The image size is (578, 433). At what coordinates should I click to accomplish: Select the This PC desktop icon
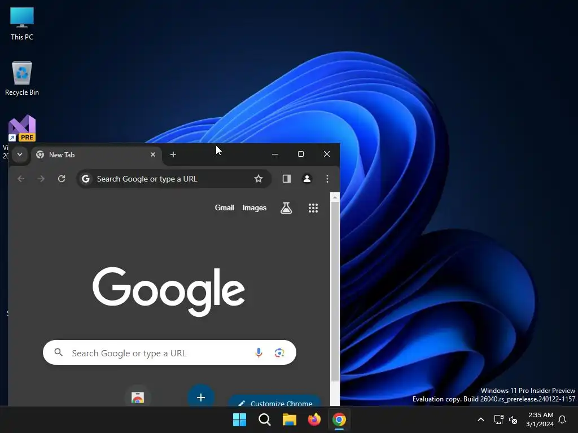point(22,23)
